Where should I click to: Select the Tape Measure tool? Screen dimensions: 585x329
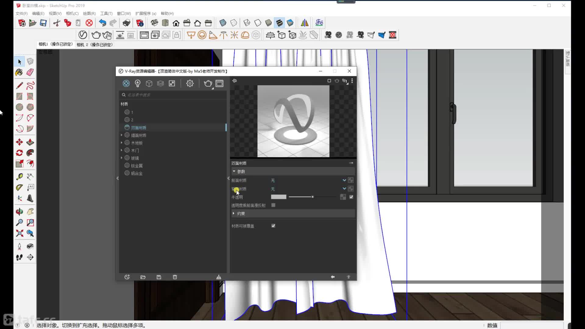coord(19,177)
